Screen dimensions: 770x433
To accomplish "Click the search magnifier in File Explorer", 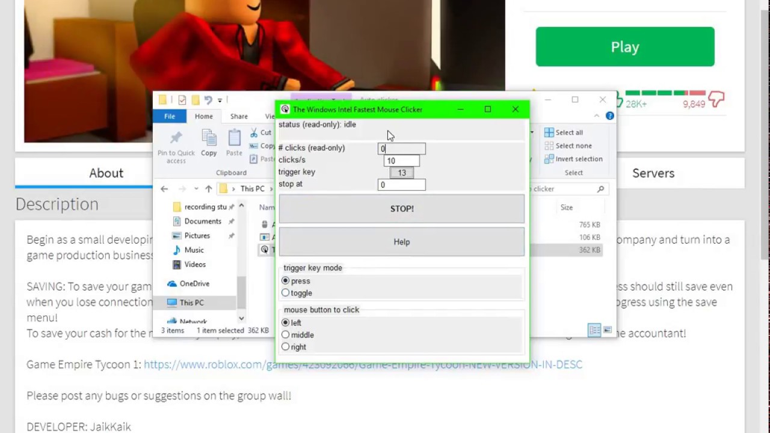I will pyautogui.click(x=600, y=189).
